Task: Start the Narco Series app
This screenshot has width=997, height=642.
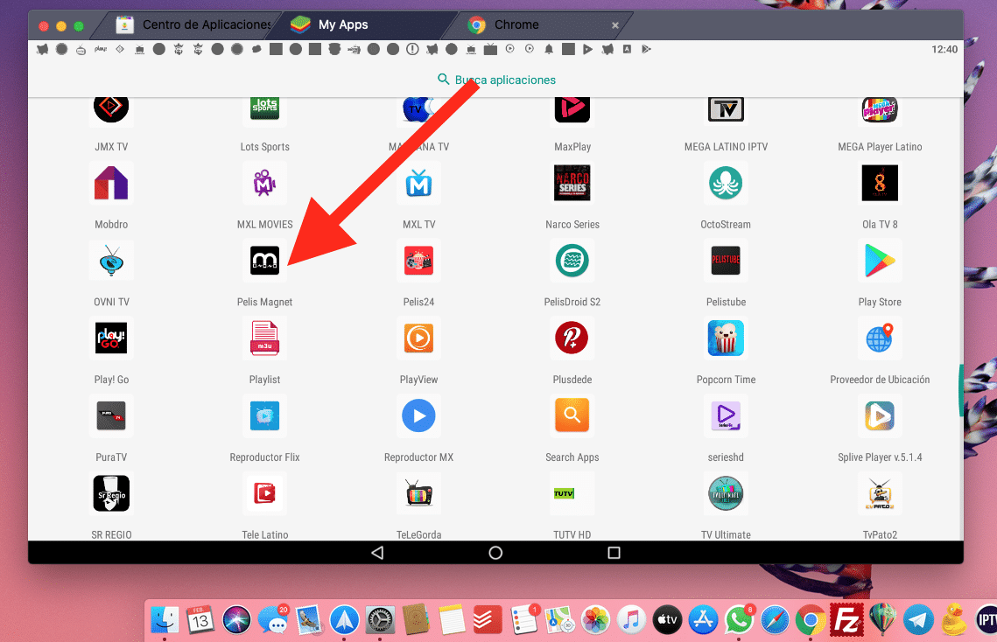Action: (572, 184)
